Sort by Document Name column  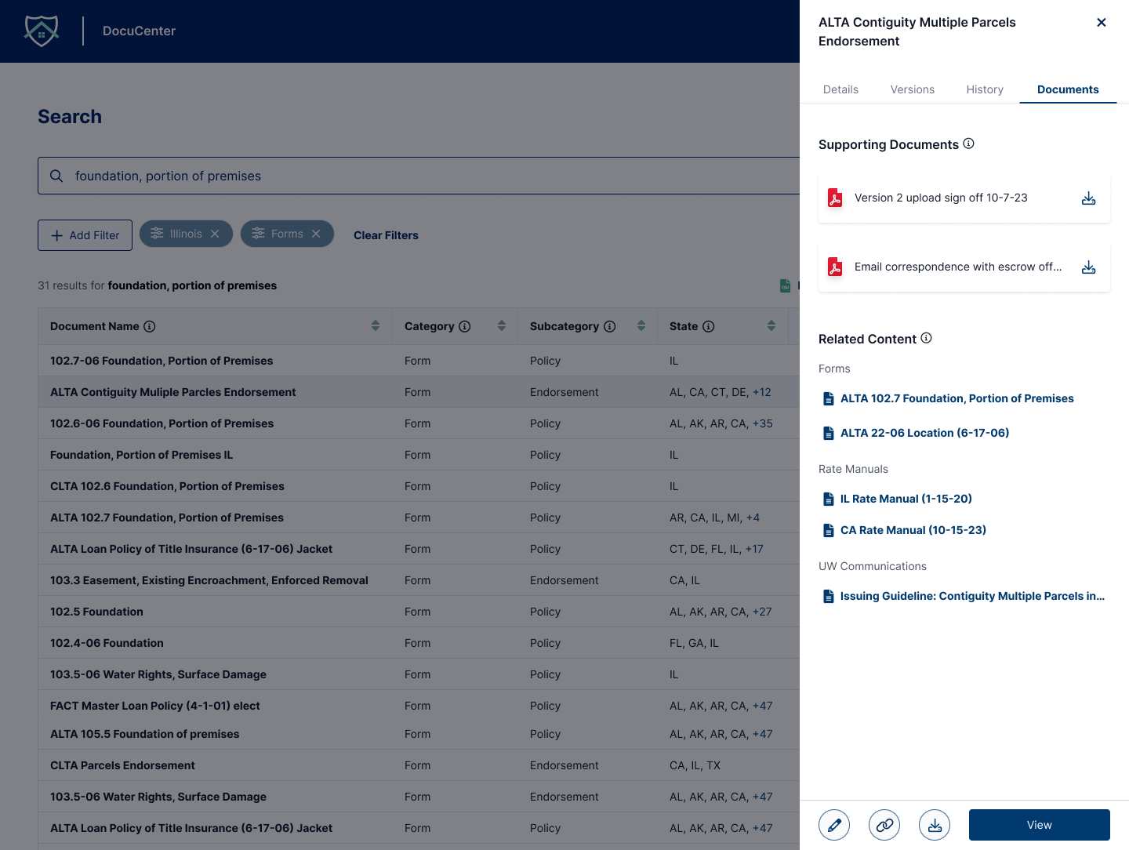pos(376,326)
